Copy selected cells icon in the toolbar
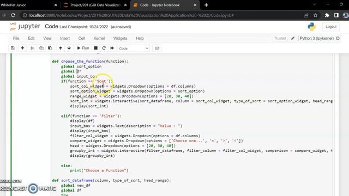The width and height of the screenshot is (349, 196). (x=41, y=48)
